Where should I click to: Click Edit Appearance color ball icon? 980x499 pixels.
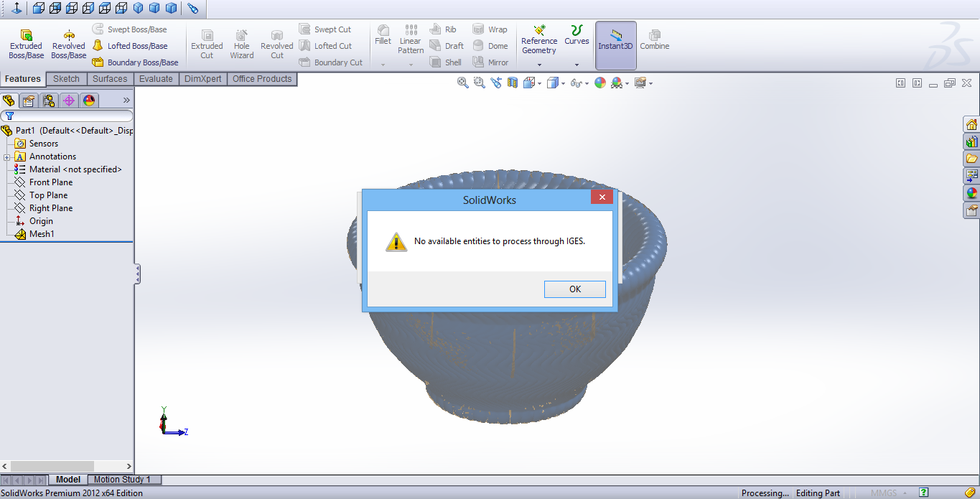(x=600, y=83)
